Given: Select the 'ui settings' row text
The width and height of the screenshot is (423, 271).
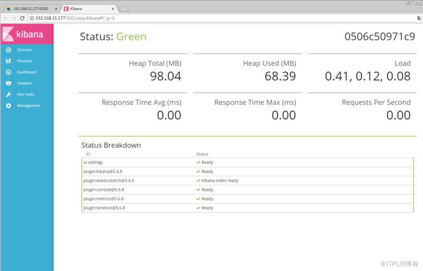Looking at the screenshot, I should (x=93, y=162).
